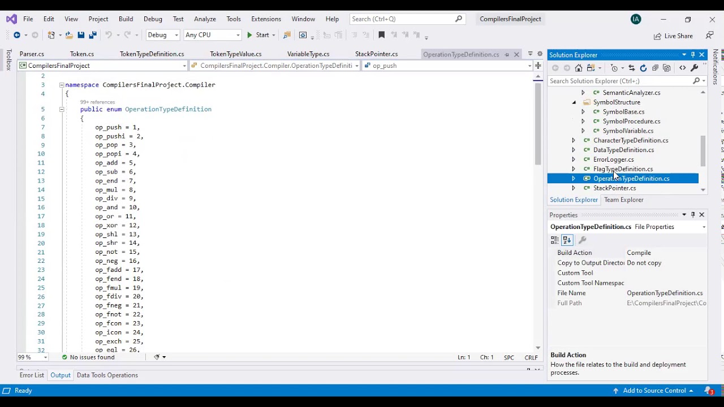
Task: Expand the ErrorLogger.cs node
Action: tap(574, 159)
